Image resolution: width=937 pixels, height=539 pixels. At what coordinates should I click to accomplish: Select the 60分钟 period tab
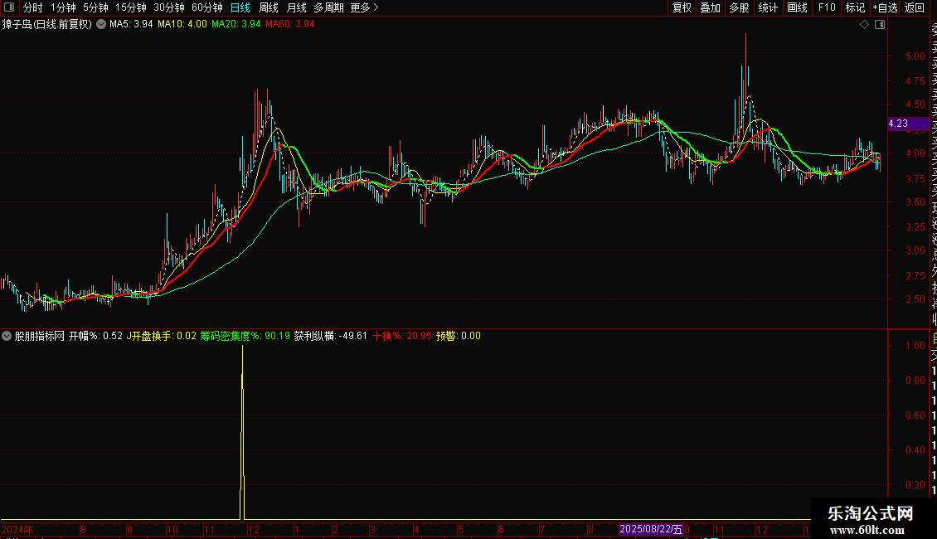tap(206, 7)
